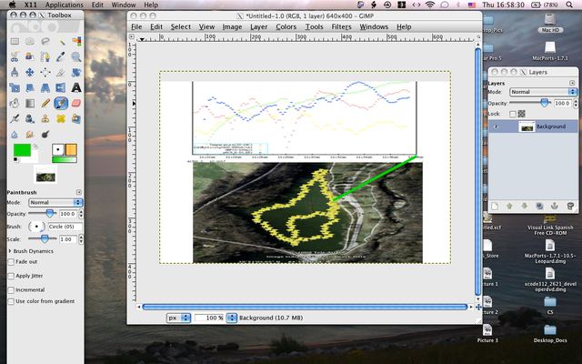Viewport: 582px width, 364px height.
Task: Enable the Apply Jitter checkbox
Action: pyautogui.click(x=11, y=276)
